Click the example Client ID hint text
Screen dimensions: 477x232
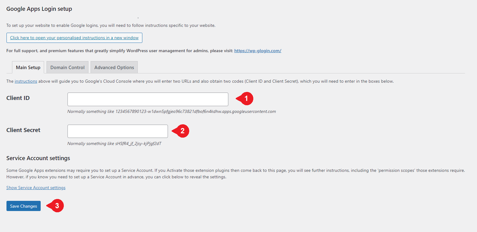coord(171,111)
